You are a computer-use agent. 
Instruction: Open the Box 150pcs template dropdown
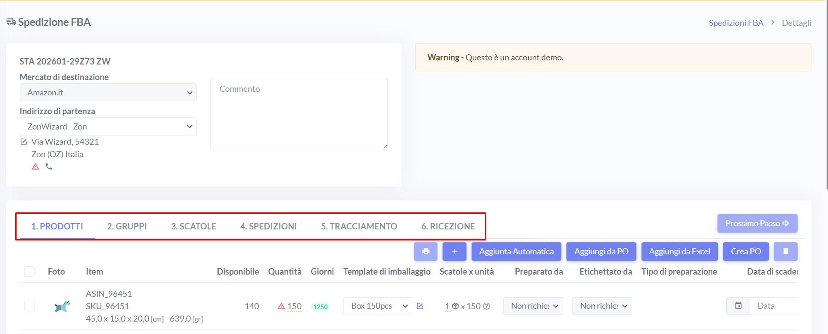[377, 306]
